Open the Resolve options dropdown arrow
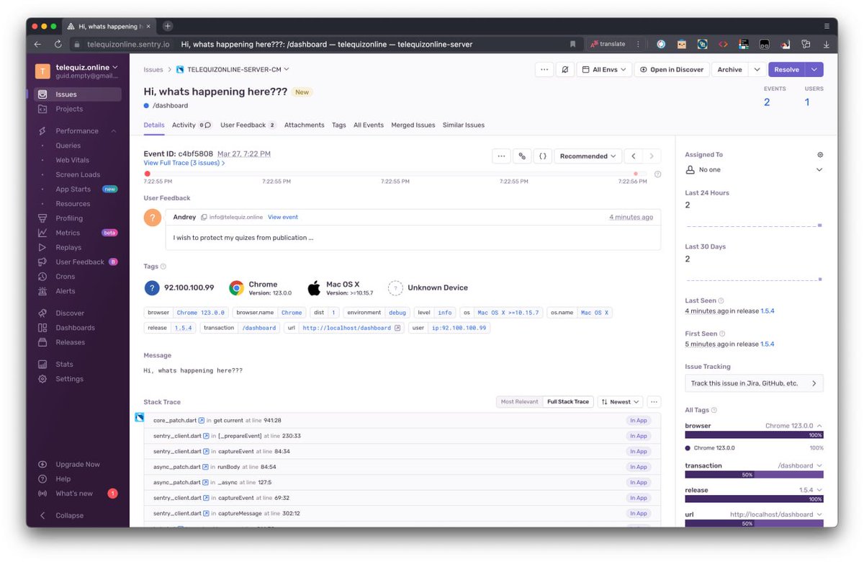 click(x=814, y=70)
